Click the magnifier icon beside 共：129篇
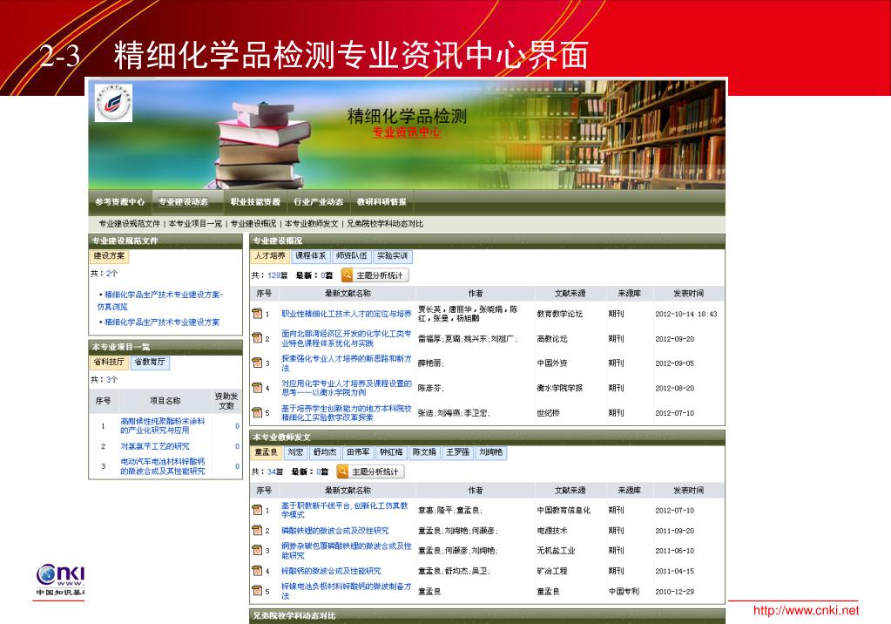This screenshot has height=624, width=891. pos(347,275)
